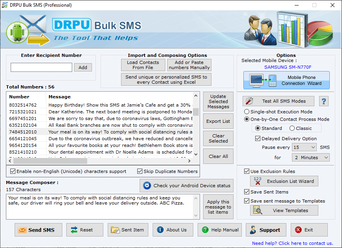
Task: Select the Classic radio option
Action: [292, 128]
